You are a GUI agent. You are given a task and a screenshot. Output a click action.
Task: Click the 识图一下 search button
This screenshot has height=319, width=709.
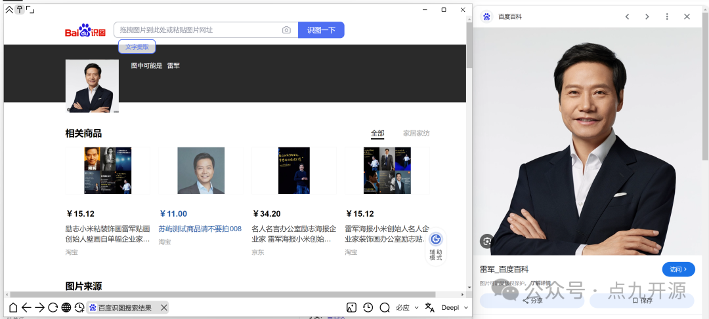321,30
